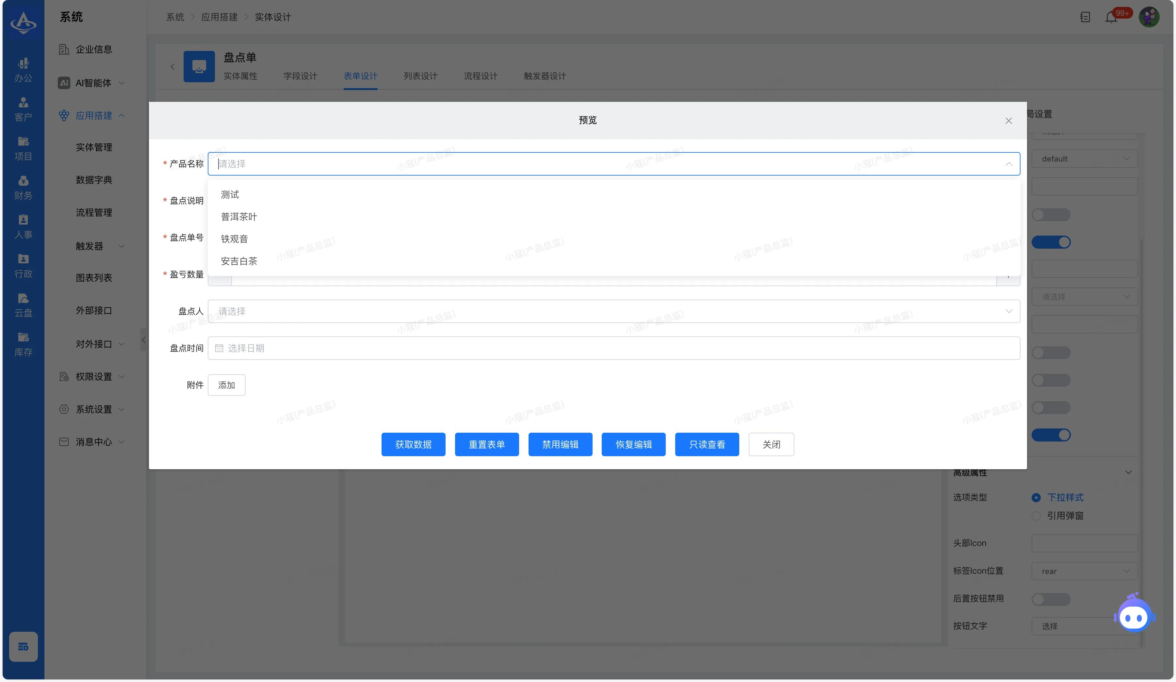
Task: Choose 铁观音 from the dropdown list
Action: coord(234,239)
